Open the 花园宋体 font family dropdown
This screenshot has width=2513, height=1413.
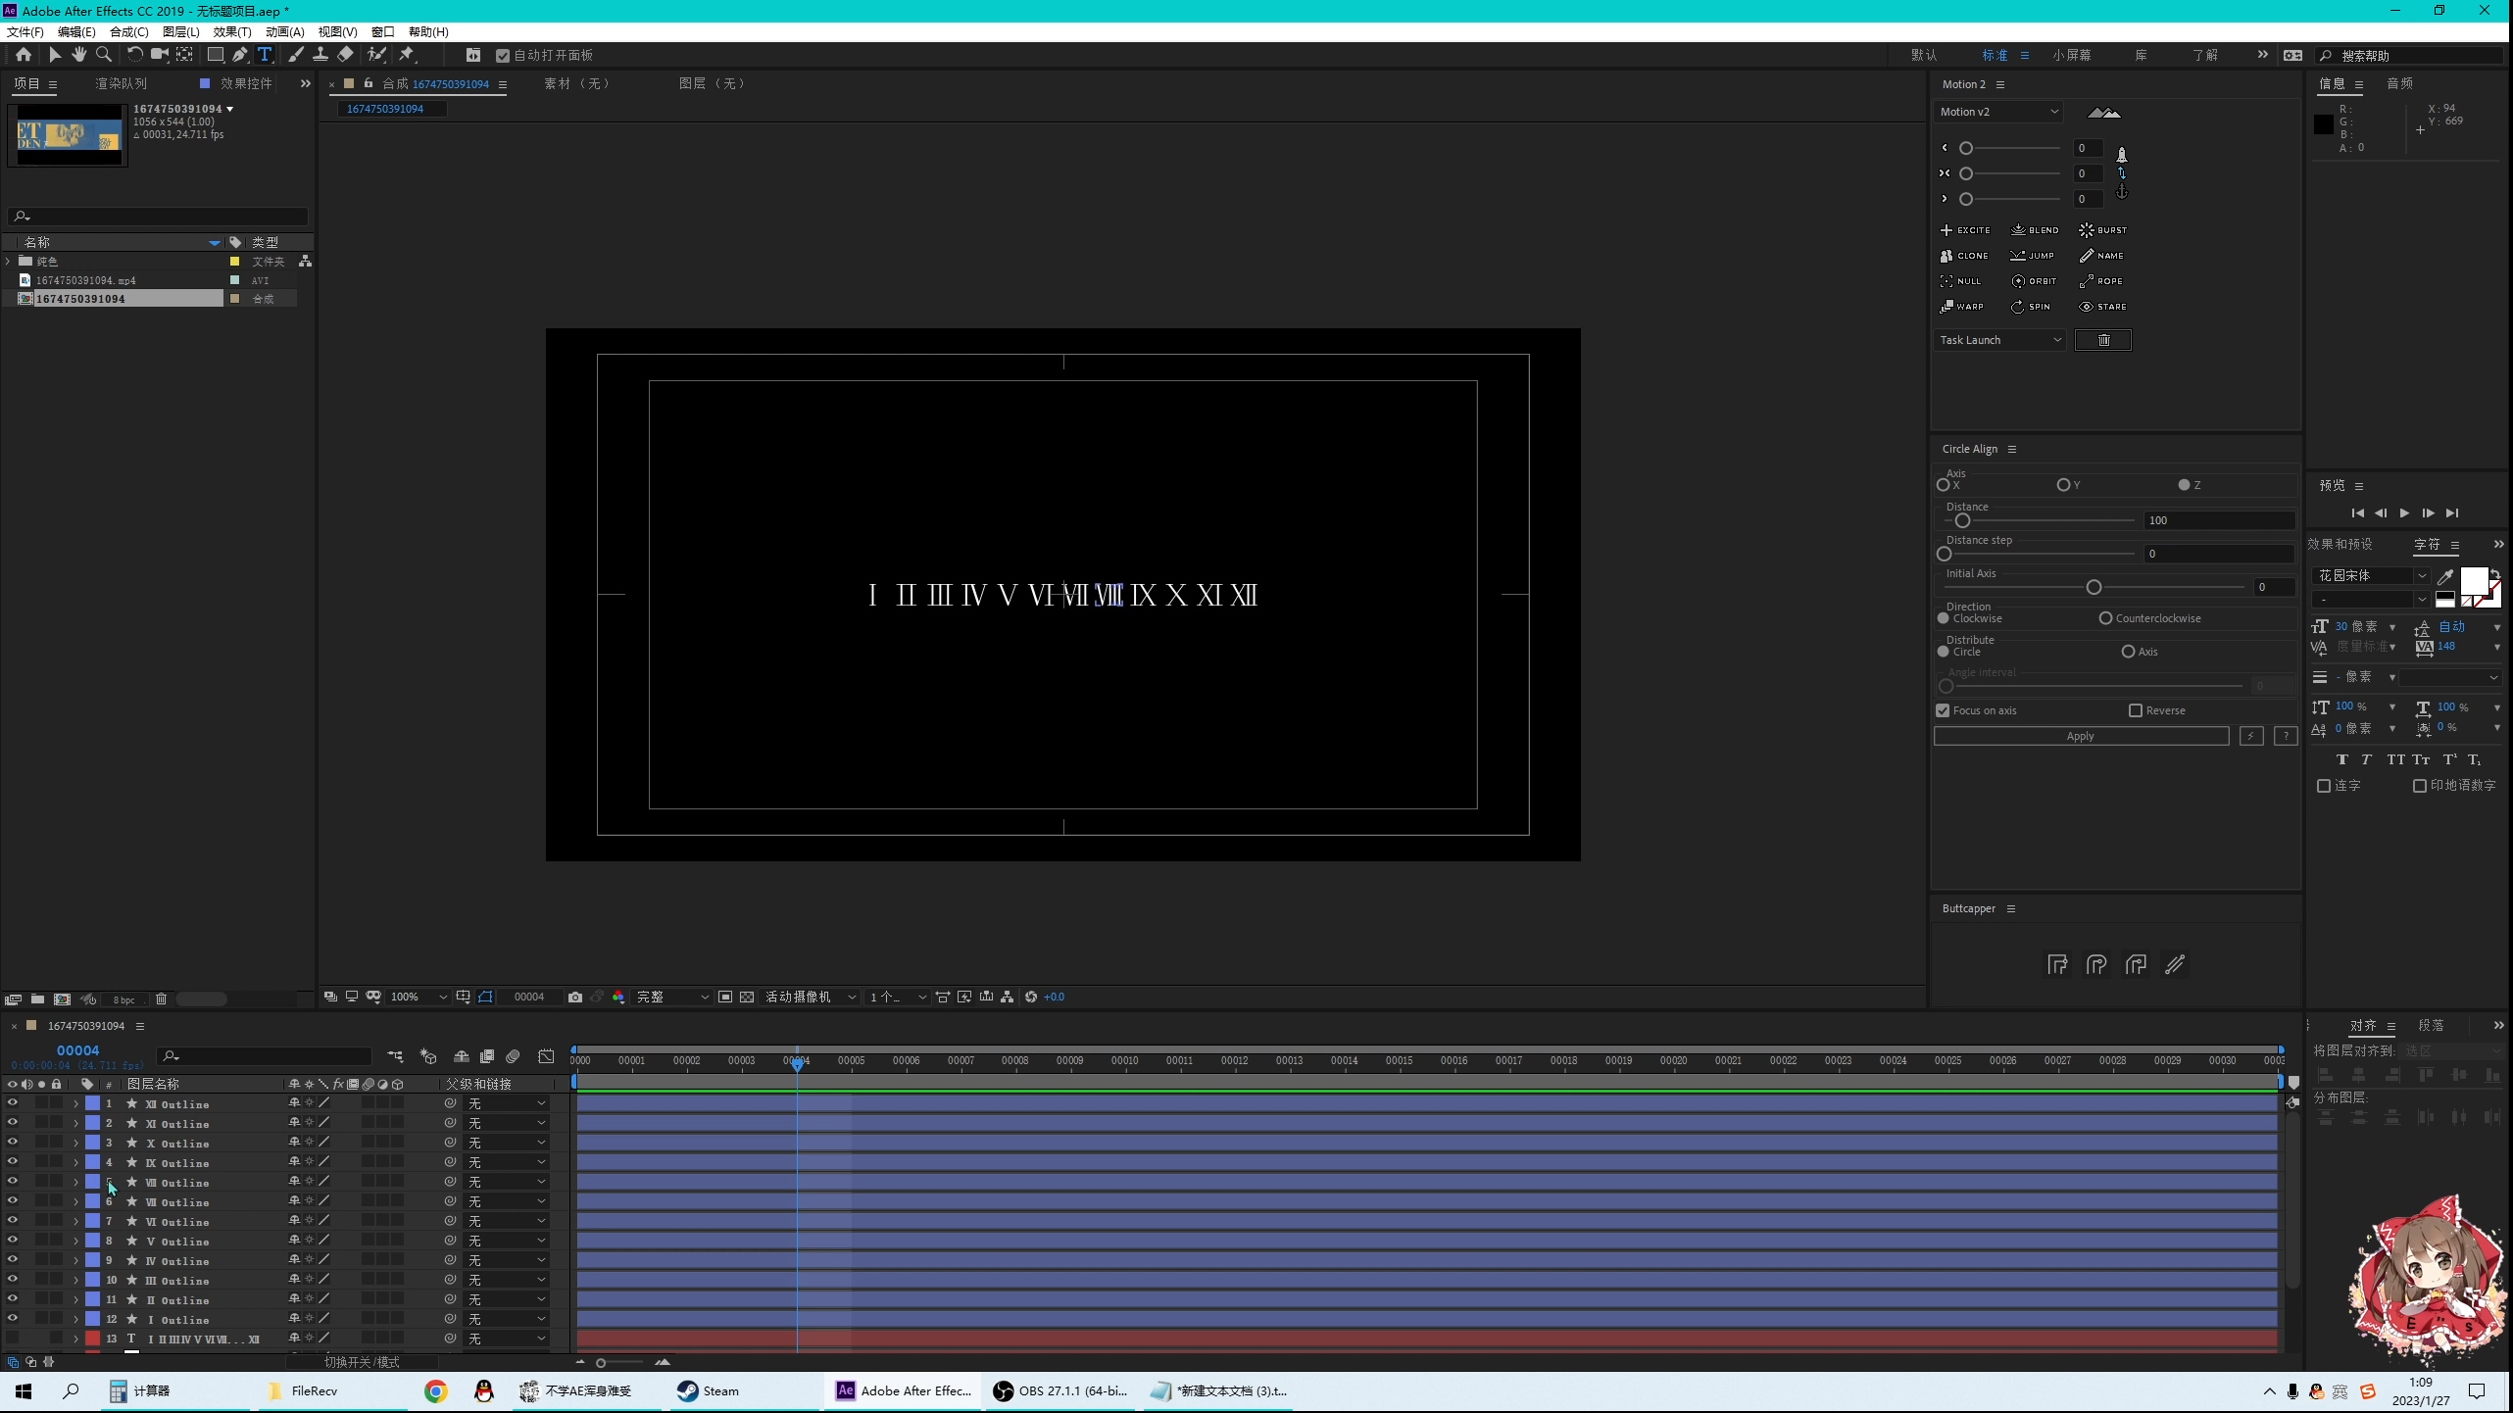(x=2370, y=575)
